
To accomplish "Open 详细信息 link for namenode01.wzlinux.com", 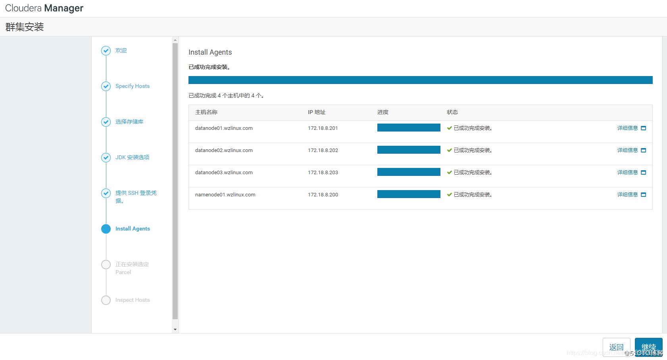I will (x=628, y=194).
